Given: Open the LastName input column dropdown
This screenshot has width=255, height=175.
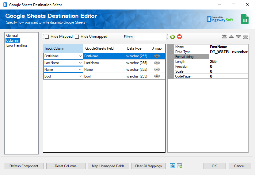Looking at the screenshot, I should (x=80, y=63).
